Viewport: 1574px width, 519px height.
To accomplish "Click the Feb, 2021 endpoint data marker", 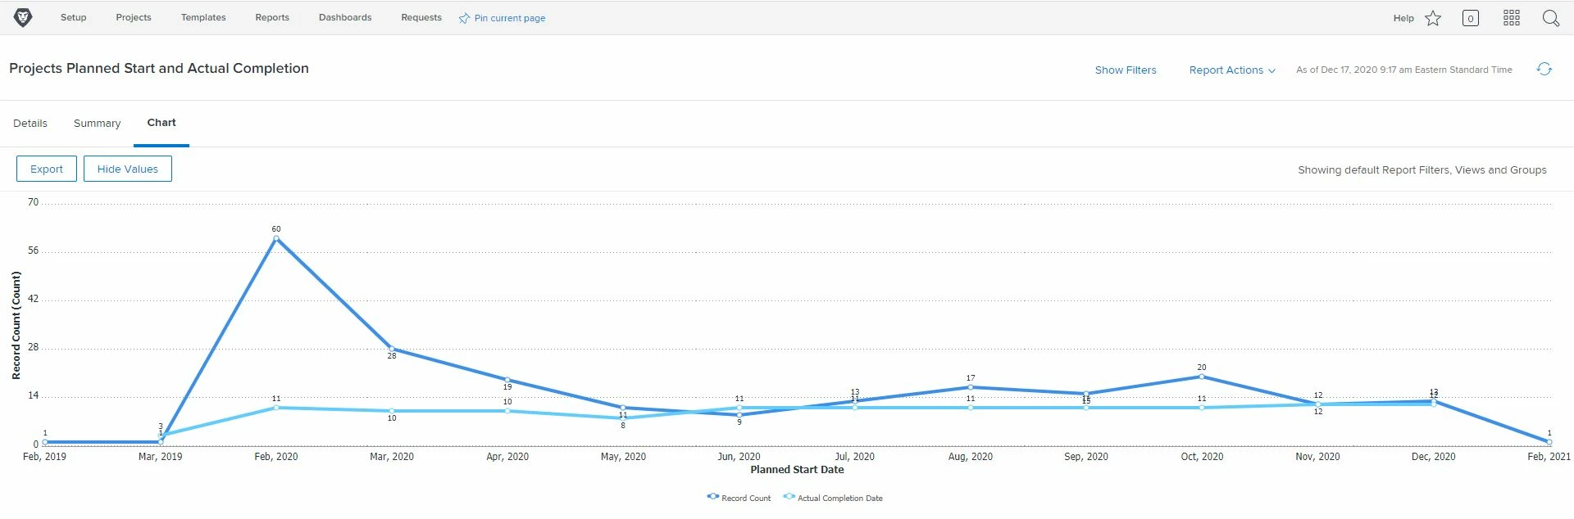I will tap(1549, 442).
